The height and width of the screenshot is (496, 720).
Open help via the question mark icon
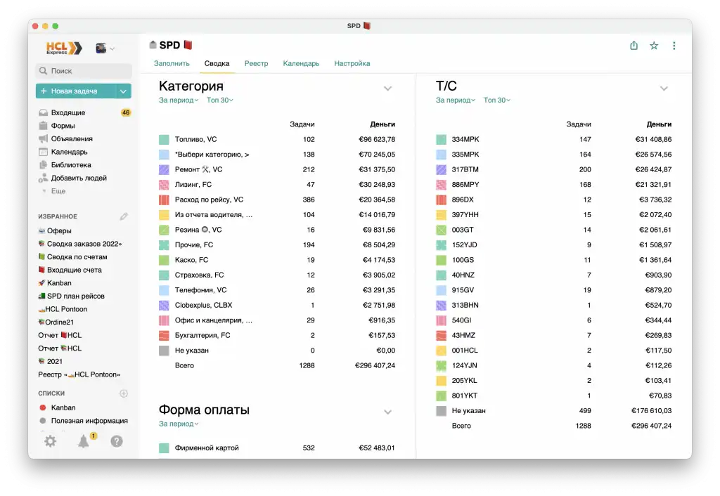[x=117, y=441]
